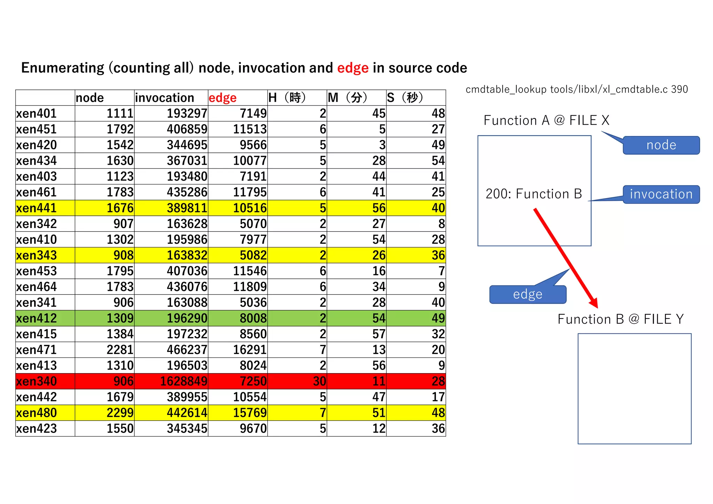
Task: Click the red xen340 row label
Action: [x=37, y=381]
